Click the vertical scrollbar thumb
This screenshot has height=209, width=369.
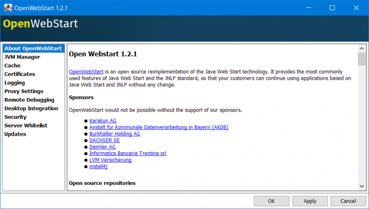[362, 59]
